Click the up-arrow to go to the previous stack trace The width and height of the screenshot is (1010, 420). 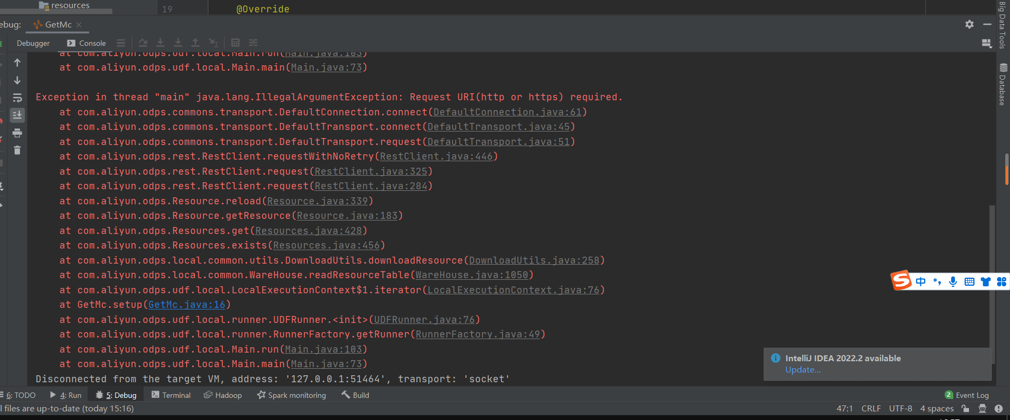click(17, 63)
